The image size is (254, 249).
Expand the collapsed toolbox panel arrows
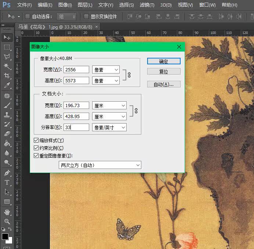coord(3,25)
